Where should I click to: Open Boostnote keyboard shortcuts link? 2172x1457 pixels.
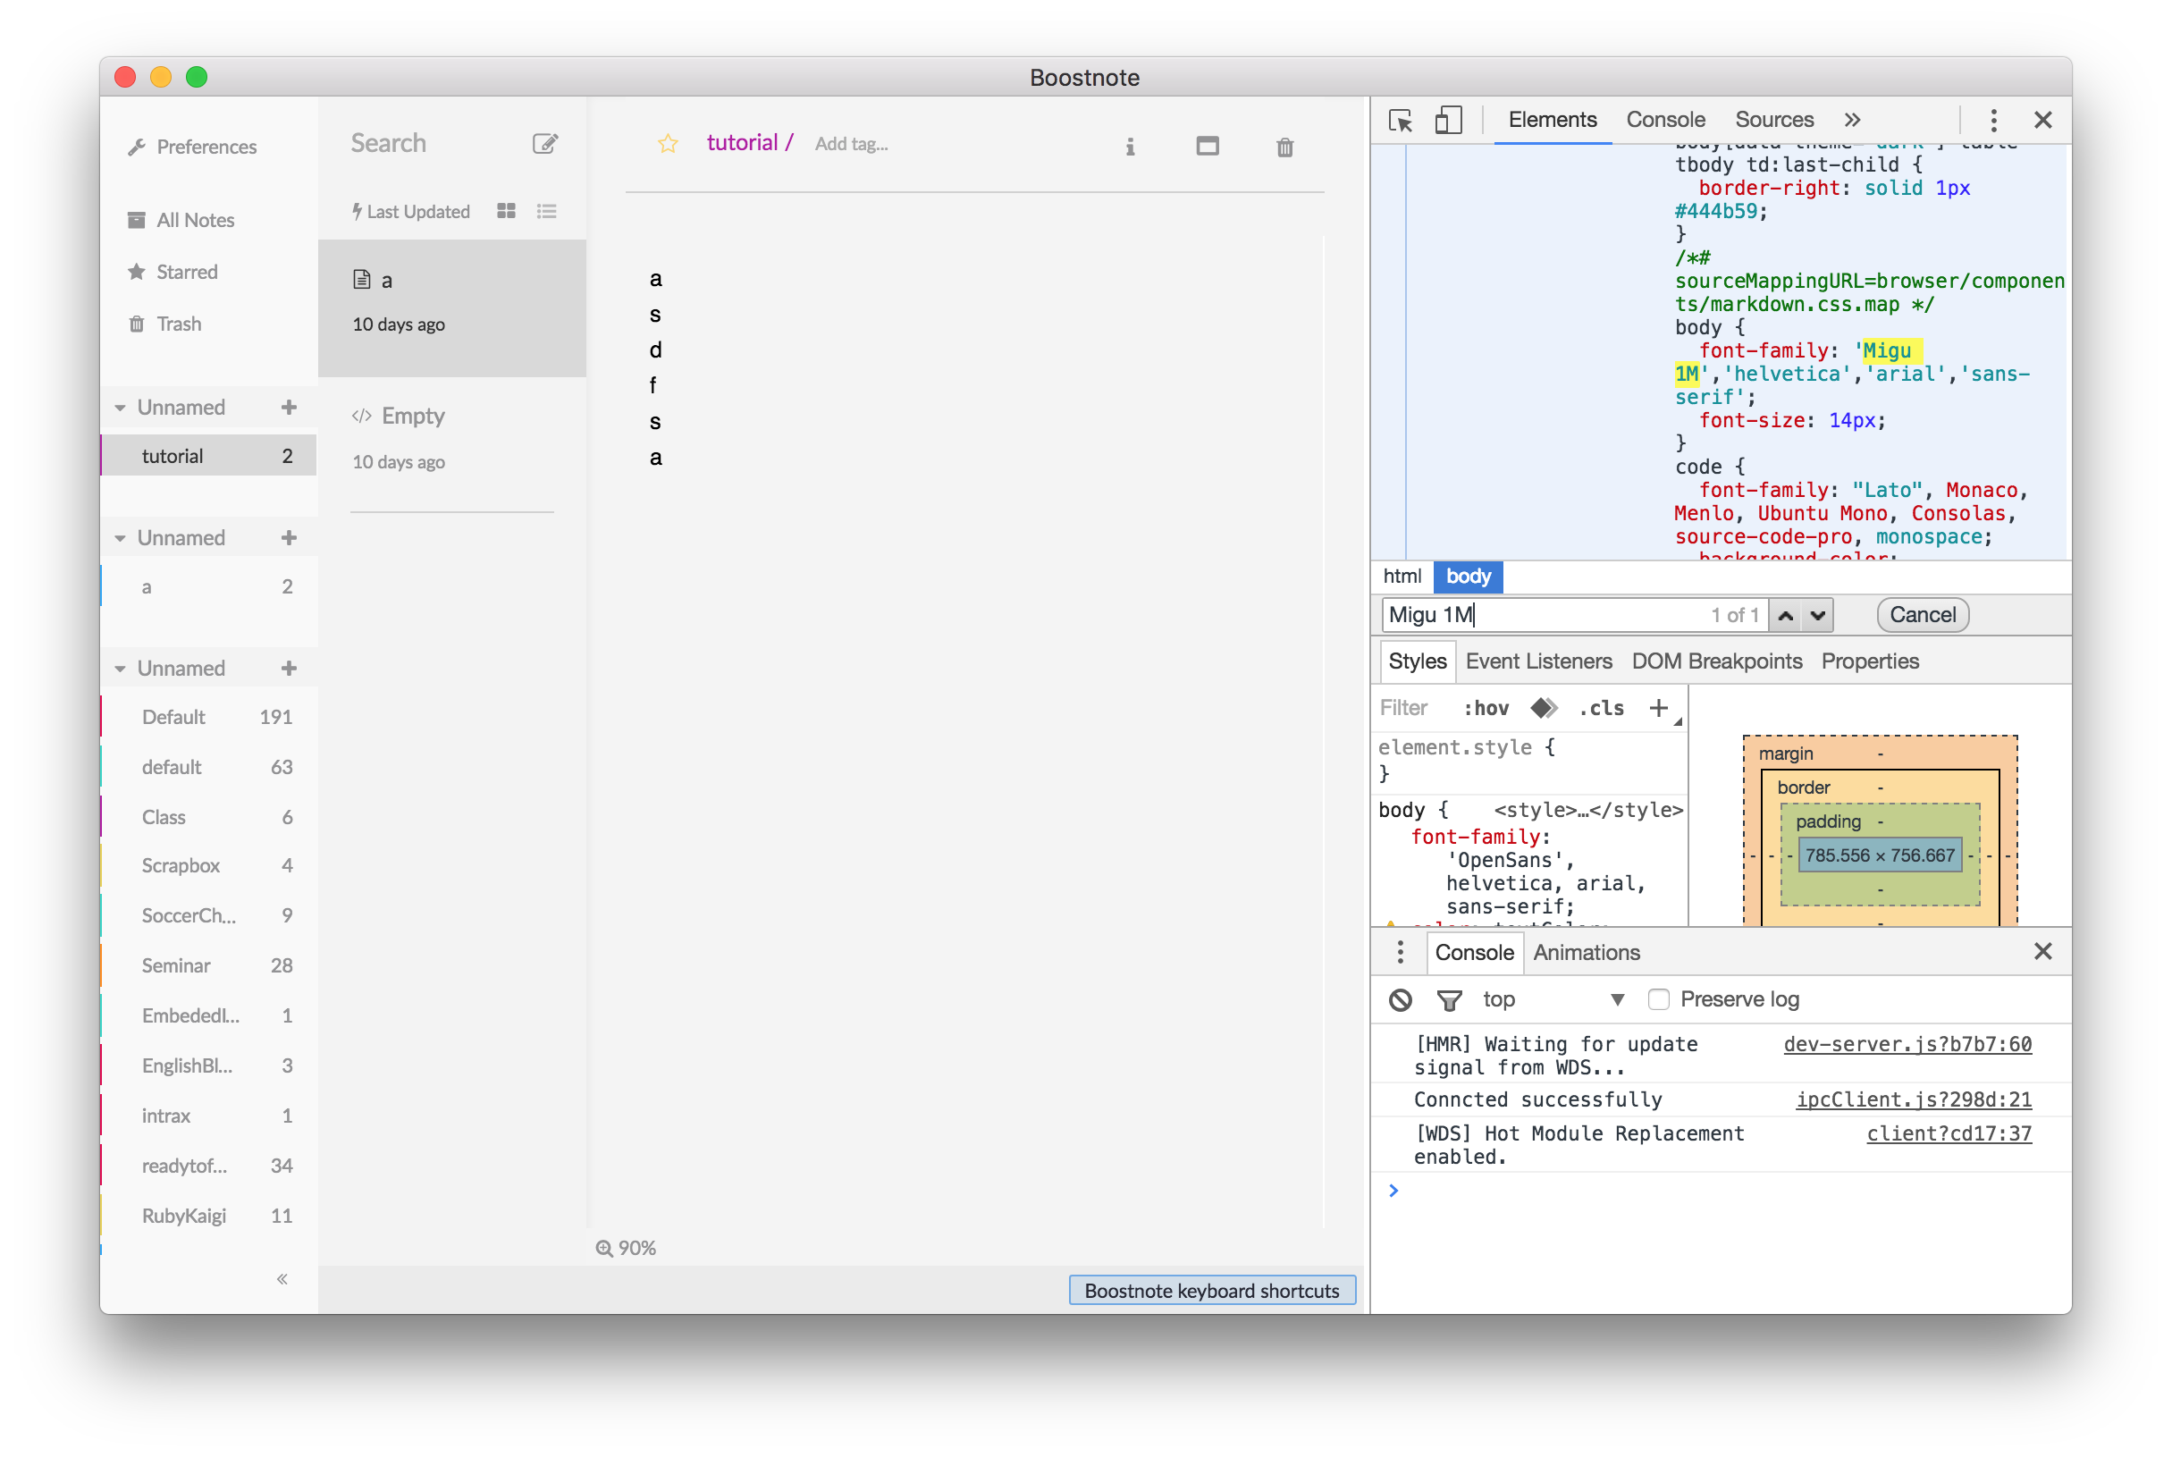(x=1211, y=1290)
